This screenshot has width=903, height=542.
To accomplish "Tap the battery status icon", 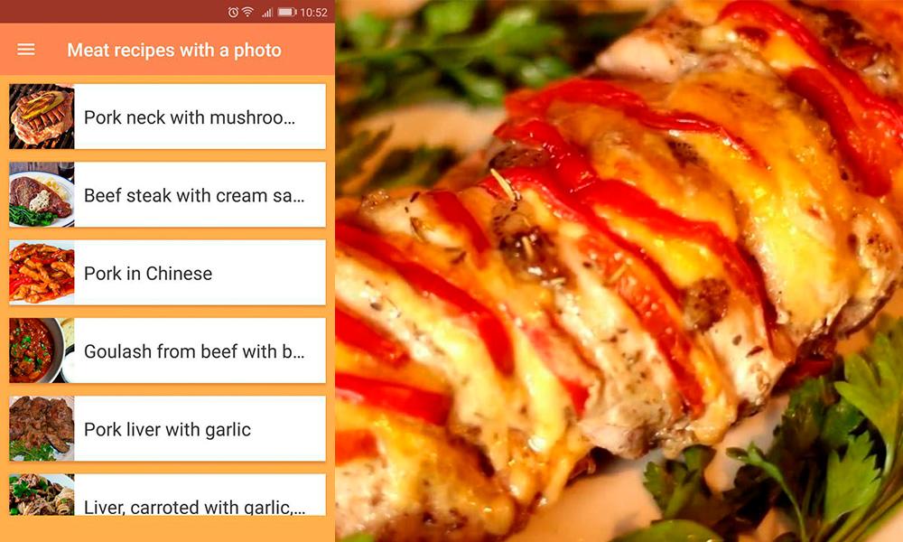I will [x=287, y=12].
